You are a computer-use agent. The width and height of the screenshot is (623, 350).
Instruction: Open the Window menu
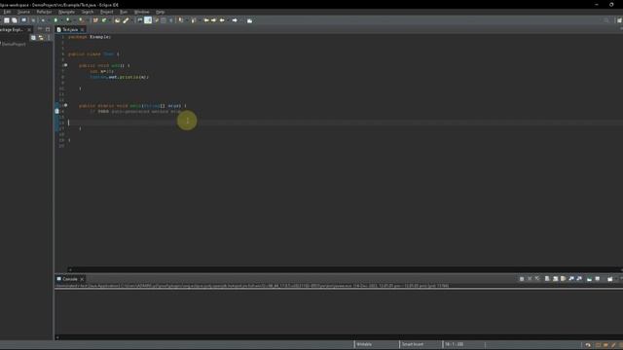point(141,12)
